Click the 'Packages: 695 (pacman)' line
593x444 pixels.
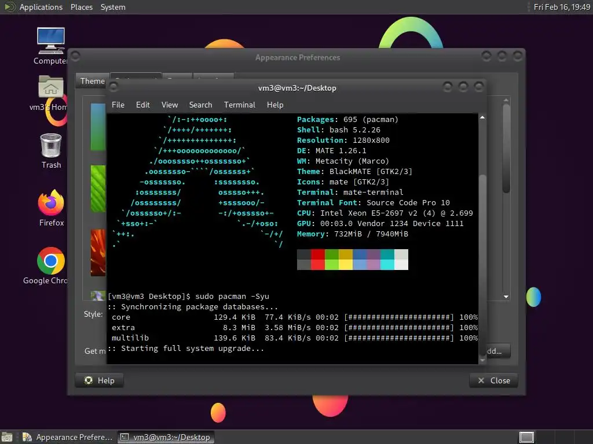click(x=347, y=120)
